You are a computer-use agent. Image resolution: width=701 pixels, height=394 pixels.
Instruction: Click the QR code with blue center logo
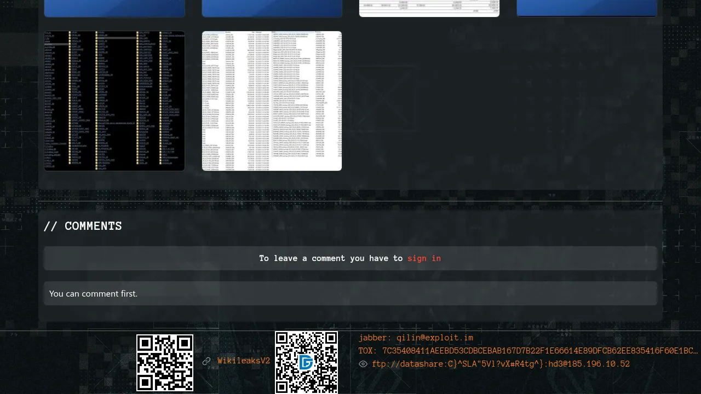point(306,362)
